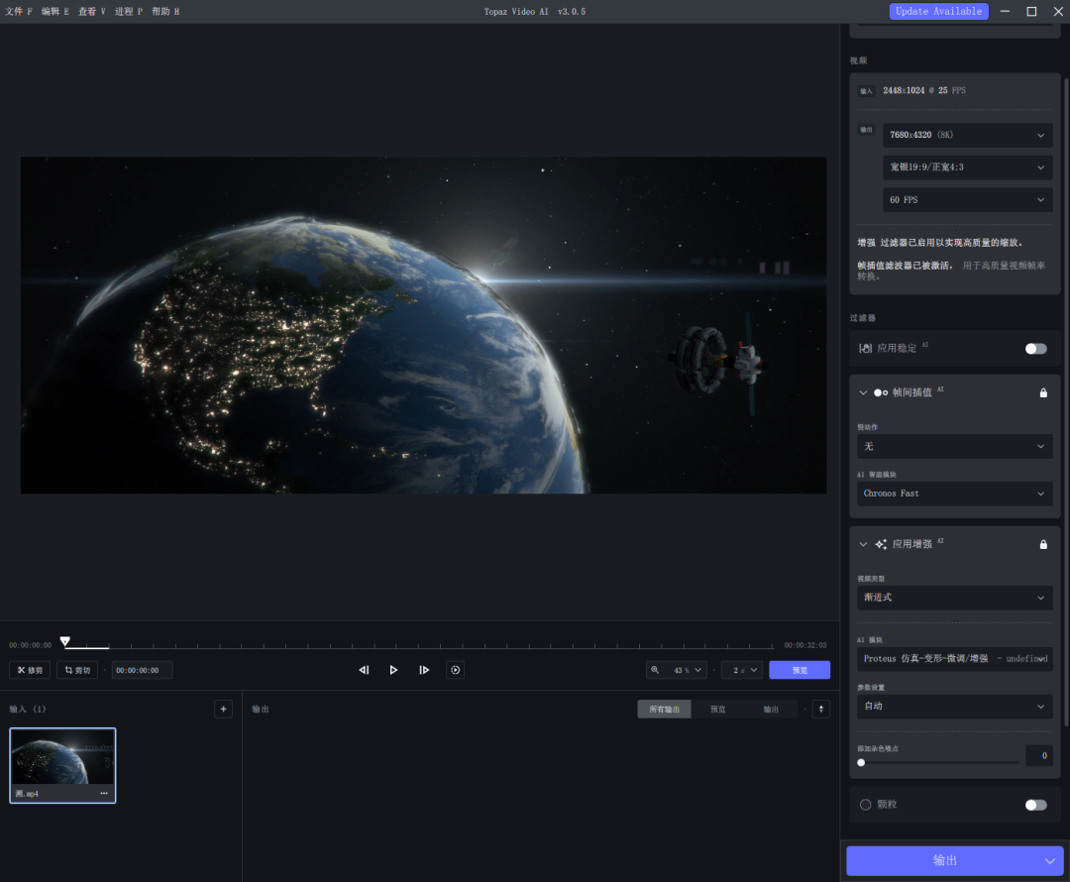Viewport: 1070px width, 882px height.
Task: Open the 文件 F menu
Action: click(19, 12)
